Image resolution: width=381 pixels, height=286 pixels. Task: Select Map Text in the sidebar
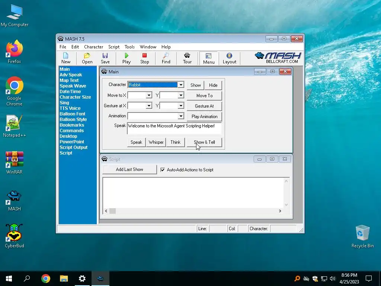pyautogui.click(x=69, y=80)
